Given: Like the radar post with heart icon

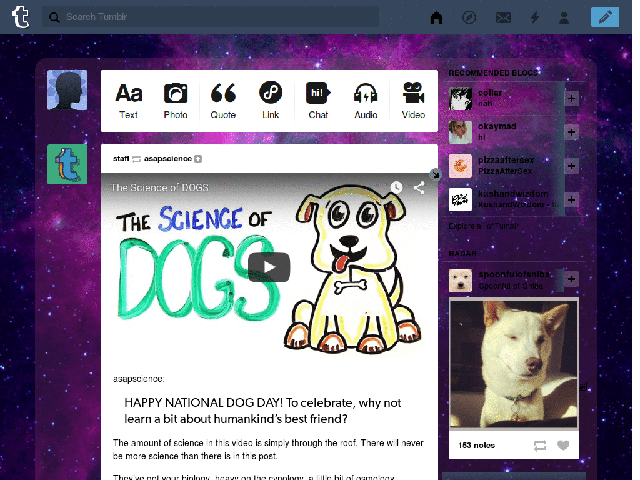Looking at the screenshot, I should [x=563, y=445].
